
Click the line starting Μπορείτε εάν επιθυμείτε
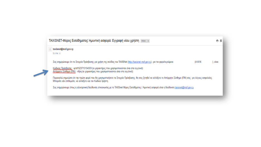(x=80, y=81)
